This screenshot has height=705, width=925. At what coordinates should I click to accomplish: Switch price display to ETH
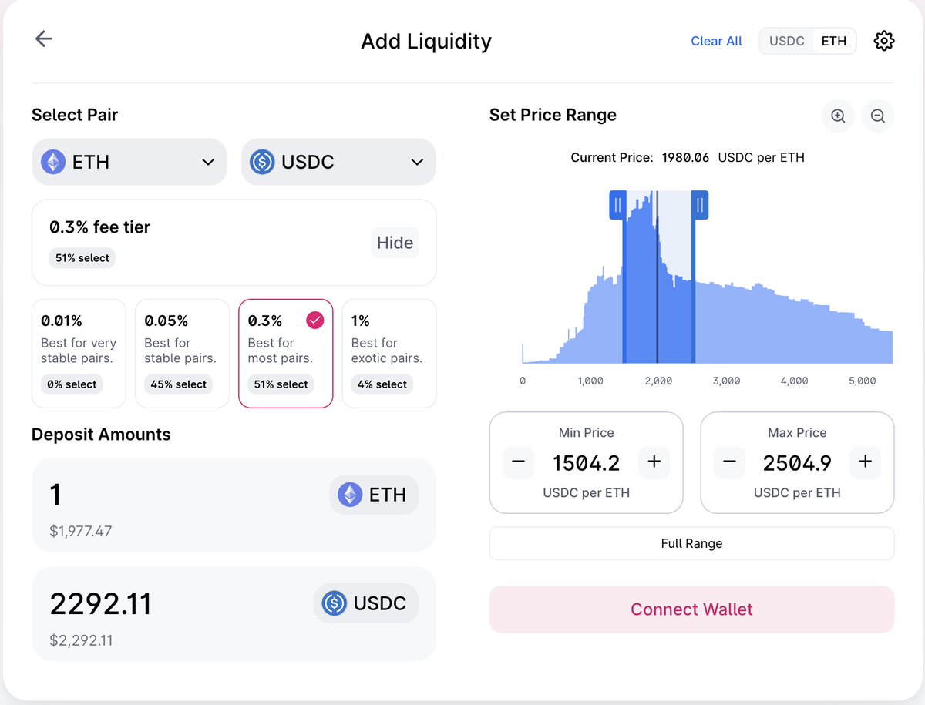[834, 41]
